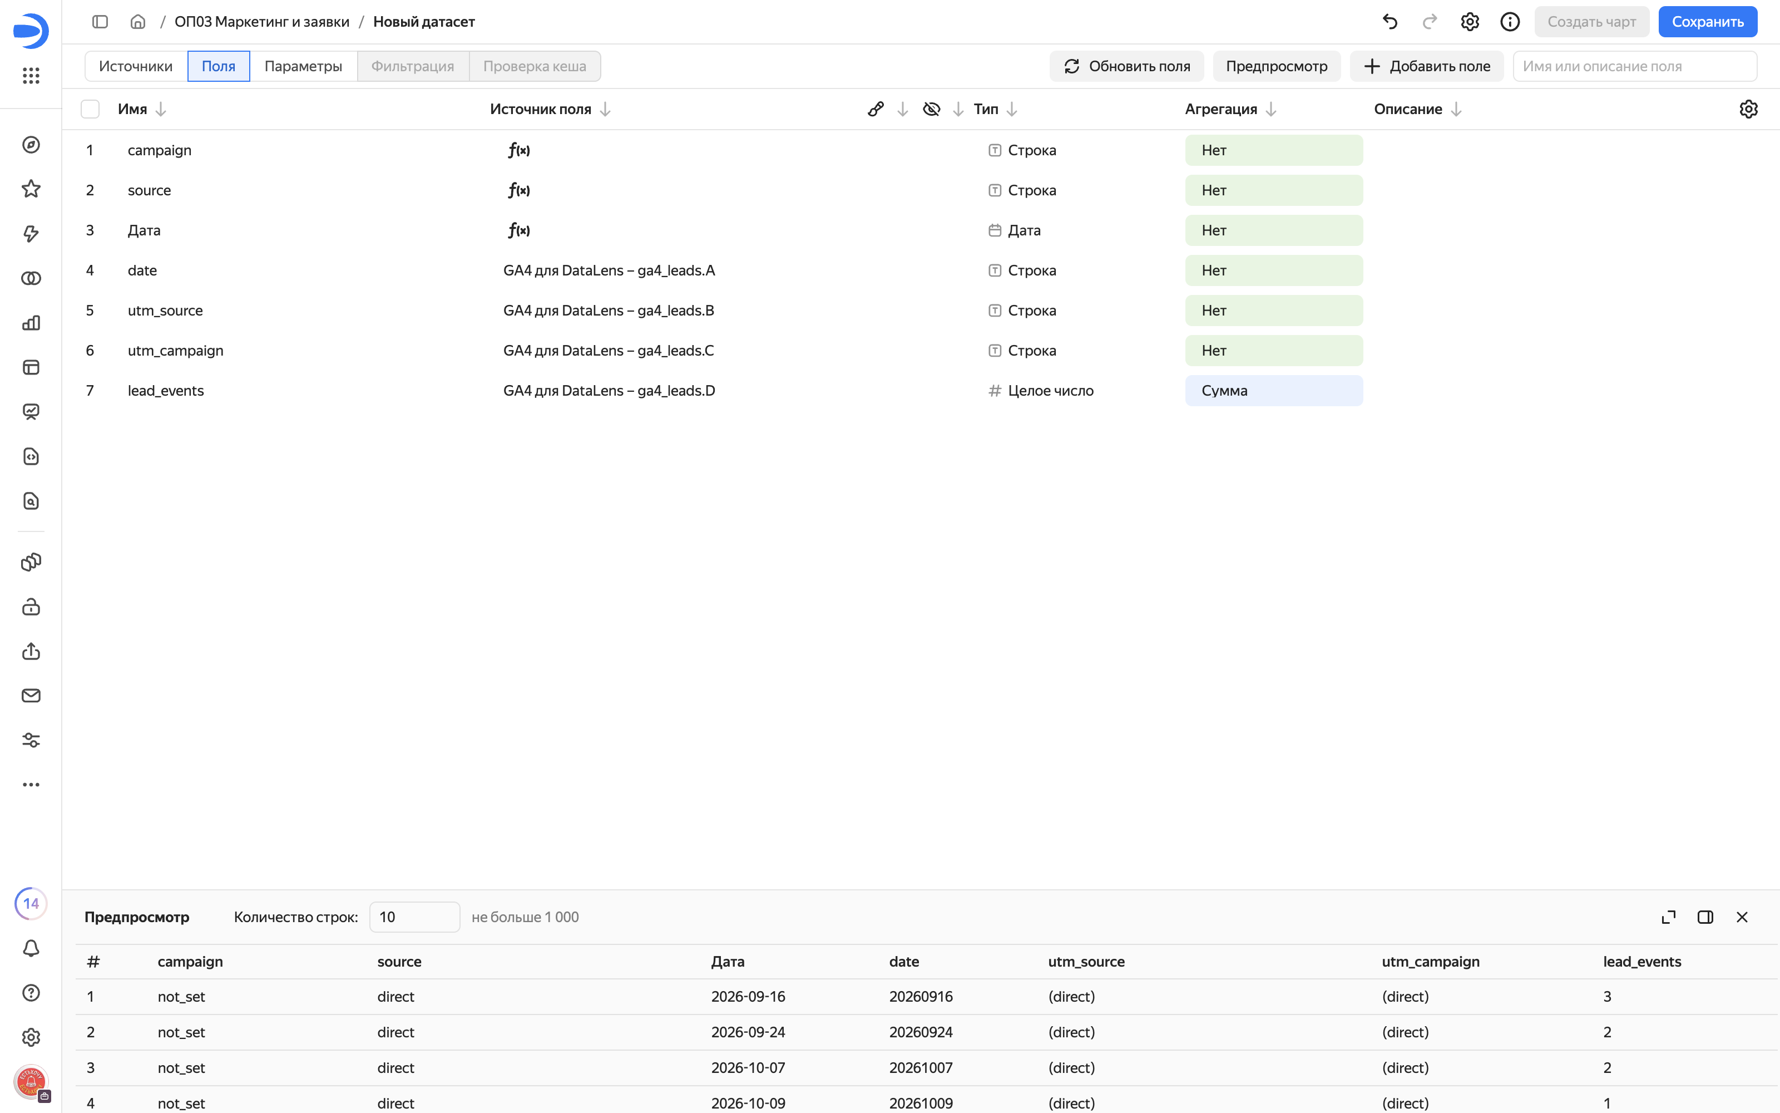Screen dimensions: 1780x1113
Task: Open aggregation dropdown for lead_events (Сумма)
Action: [x=1274, y=391]
